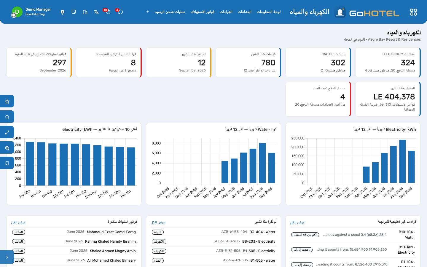427x267 pixels.
Task: Click عرض الكل in abnormal readings panel
Action: coord(297,222)
